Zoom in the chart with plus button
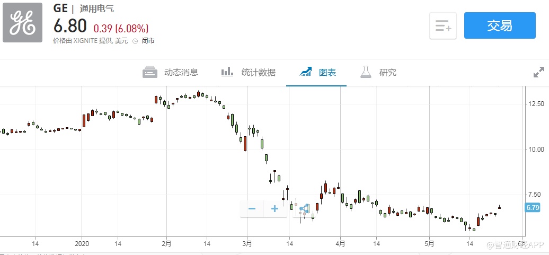 (274, 209)
